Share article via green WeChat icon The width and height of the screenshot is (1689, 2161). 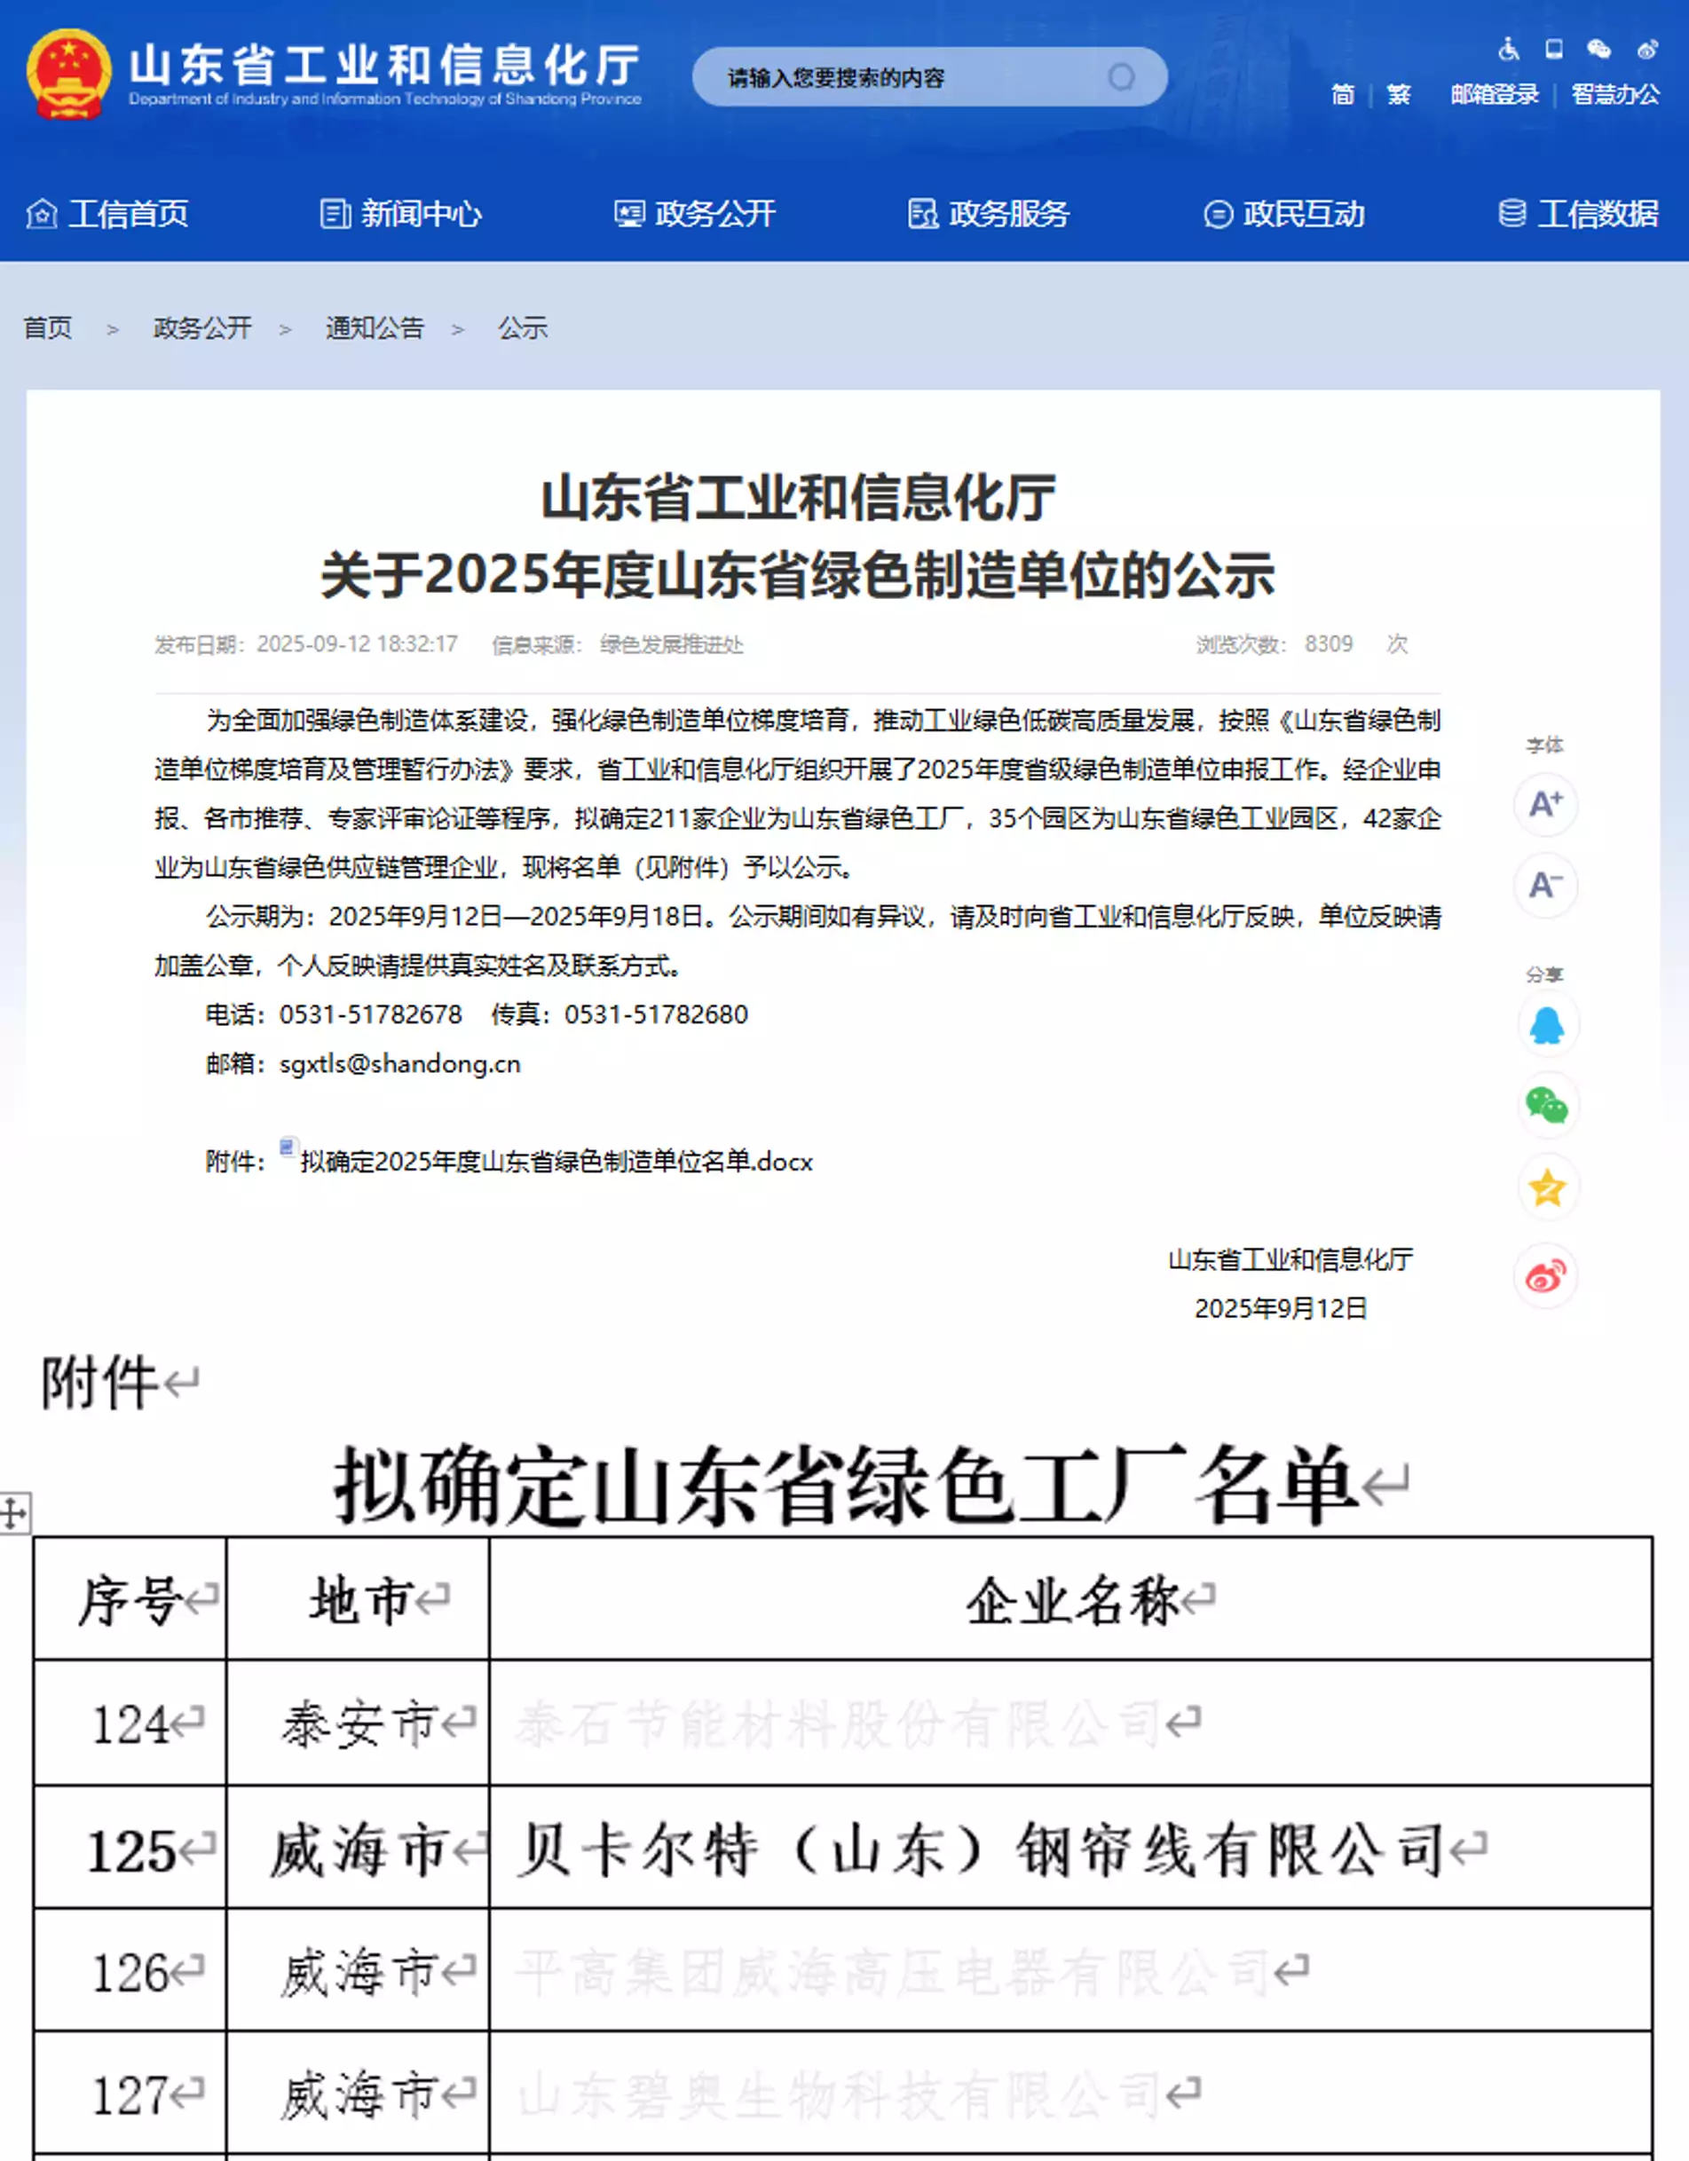pyautogui.click(x=1546, y=1104)
